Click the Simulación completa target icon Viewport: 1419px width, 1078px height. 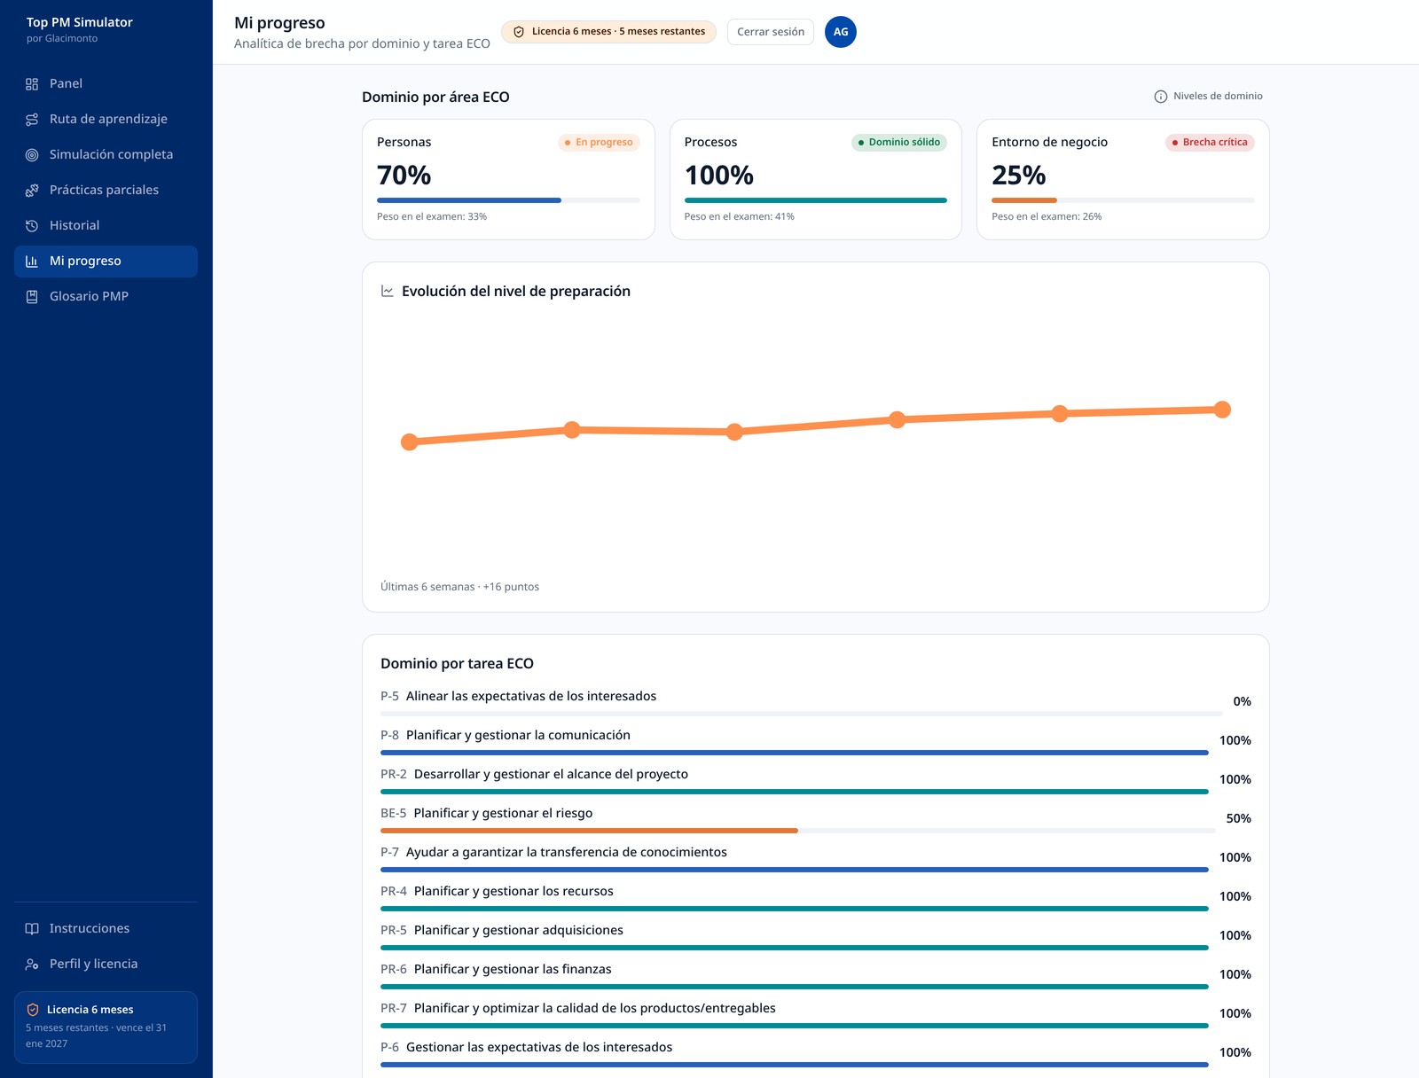(32, 155)
